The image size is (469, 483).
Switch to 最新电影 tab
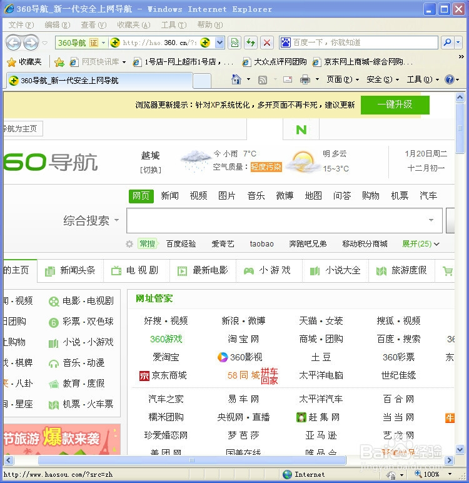pyautogui.click(x=203, y=271)
